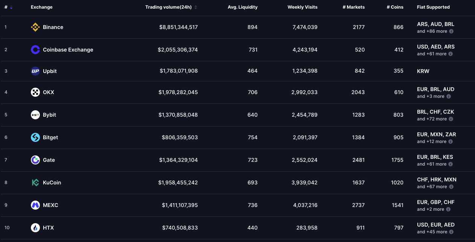Open the Upbit exchange link
Viewport: 475px width, 242px height.
[x=50, y=71]
